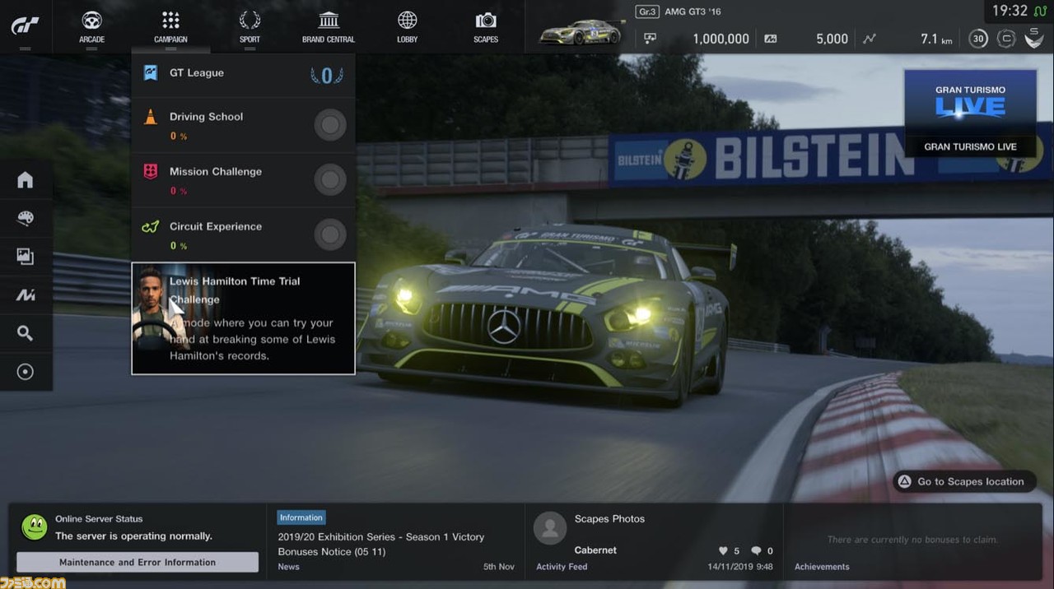Expand the Campaign menu in the top bar
This screenshot has height=589, width=1054.
pyautogui.click(x=170, y=26)
